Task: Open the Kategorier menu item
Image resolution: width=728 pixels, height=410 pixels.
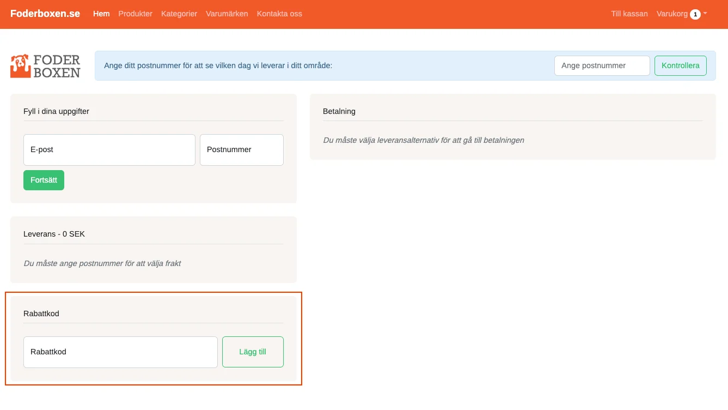Action: click(179, 14)
